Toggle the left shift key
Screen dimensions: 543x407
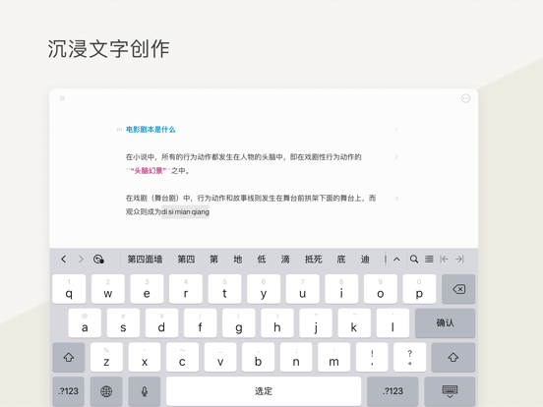click(x=69, y=358)
